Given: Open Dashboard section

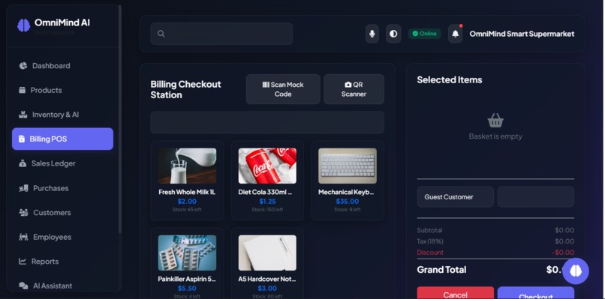Looking at the screenshot, I should pos(62,65).
